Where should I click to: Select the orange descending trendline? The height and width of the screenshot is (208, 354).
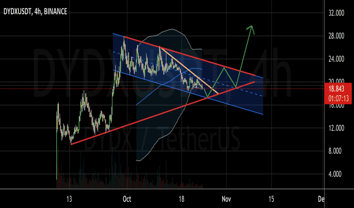pos(189,70)
